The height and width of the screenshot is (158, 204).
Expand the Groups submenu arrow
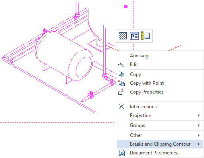coord(199,125)
